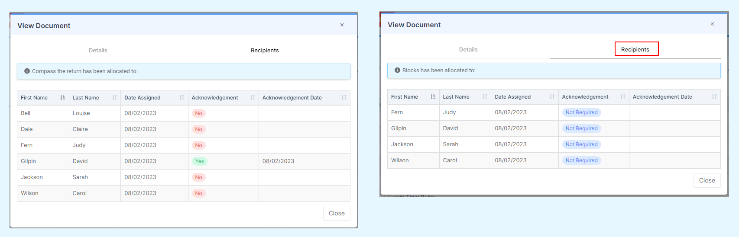Select 'Fern' cell in left table

43,145
